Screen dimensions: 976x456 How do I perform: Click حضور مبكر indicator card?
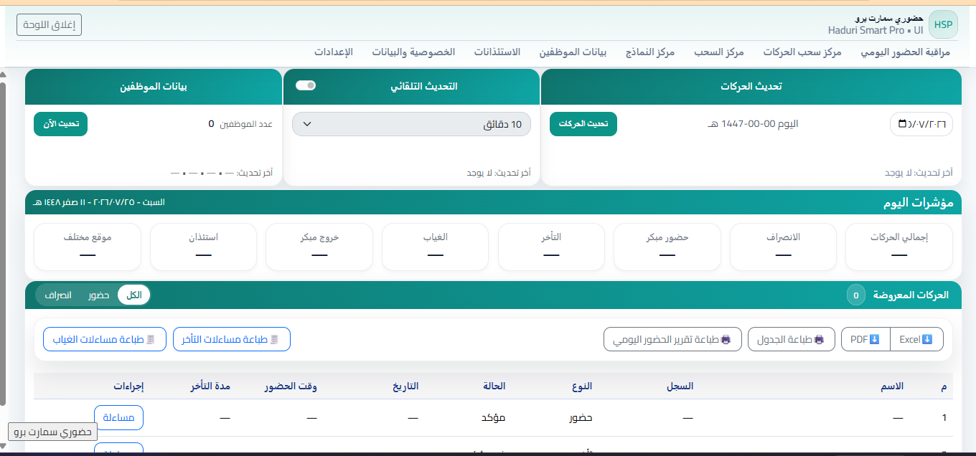[667, 247]
